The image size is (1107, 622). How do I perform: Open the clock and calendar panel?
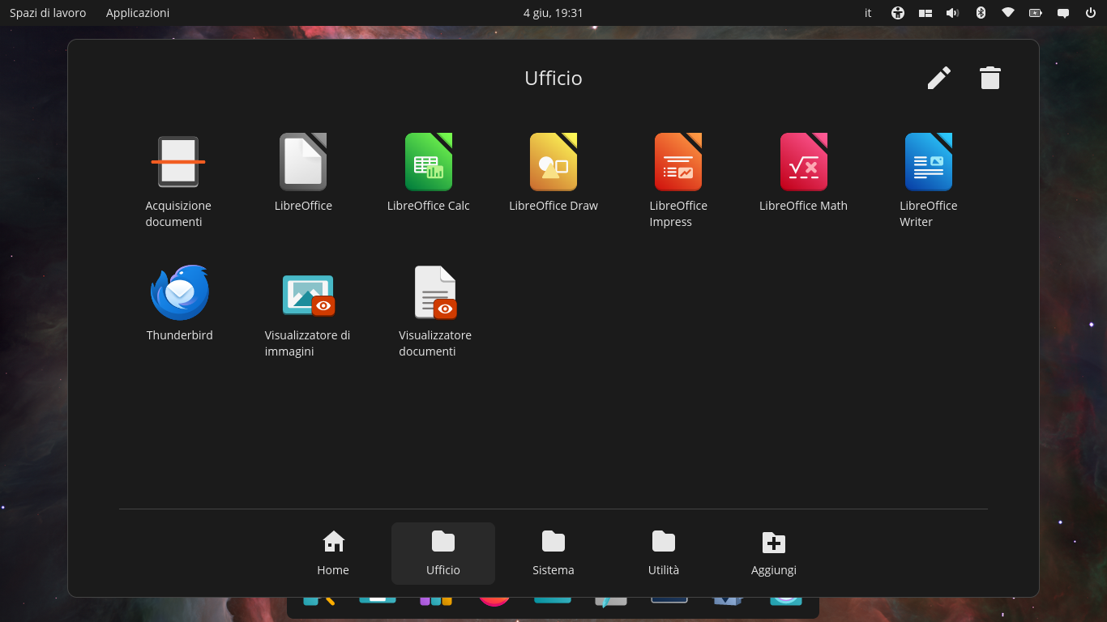click(x=553, y=13)
